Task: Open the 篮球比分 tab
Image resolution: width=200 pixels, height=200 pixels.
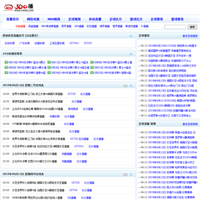Action: tap(136, 19)
